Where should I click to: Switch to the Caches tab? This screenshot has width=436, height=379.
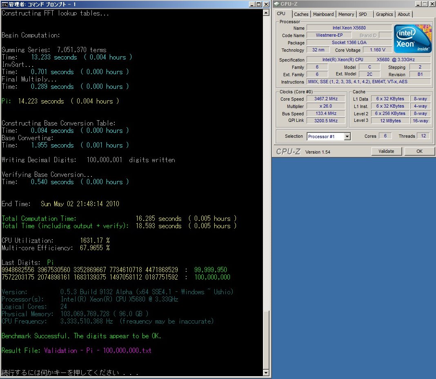[301, 14]
